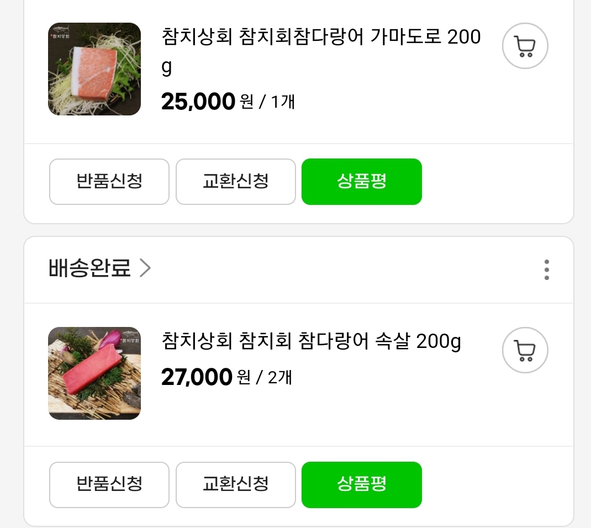Image resolution: width=591 pixels, height=528 pixels.
Task: Add 참다랑어 속살 200g to cart
Action: 525,350
